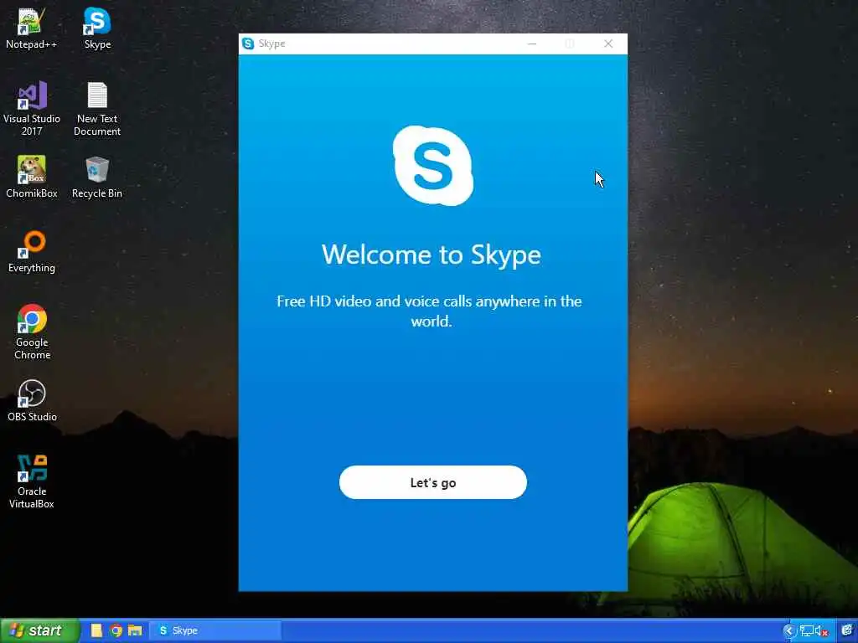
Task: Select the New Text Document file icon
Action: click(97, 109)
